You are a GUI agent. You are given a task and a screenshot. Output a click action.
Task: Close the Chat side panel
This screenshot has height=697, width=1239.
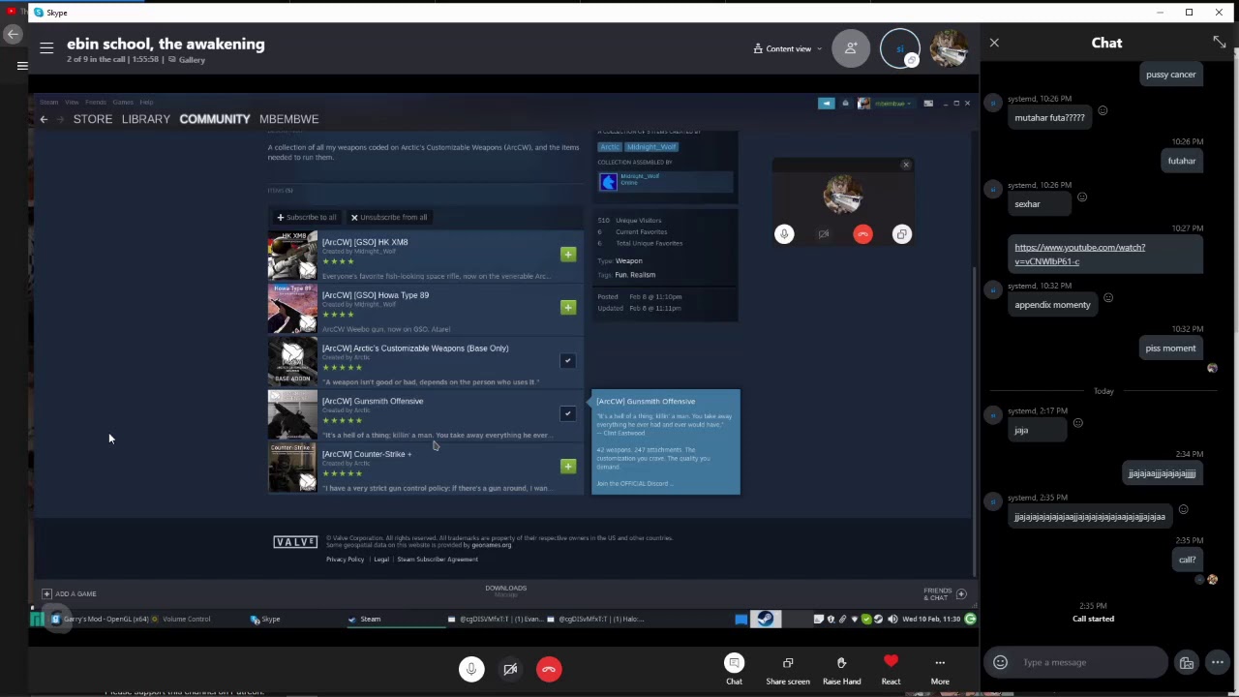click(x=994, y=43)
